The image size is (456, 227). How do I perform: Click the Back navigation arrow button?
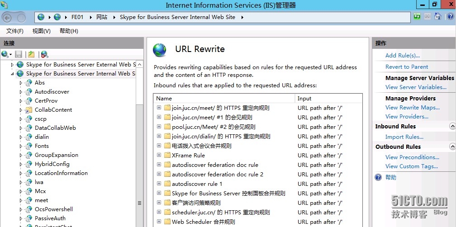pos(7,18)
